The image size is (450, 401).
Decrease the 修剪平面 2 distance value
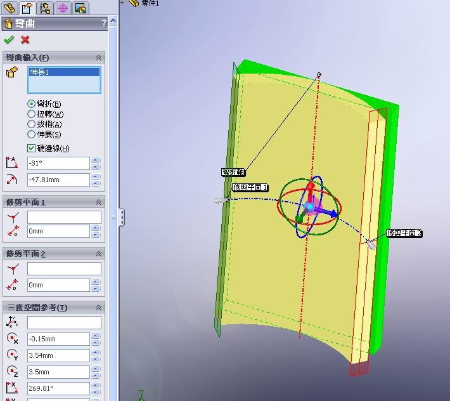click(x=96, y=289)
